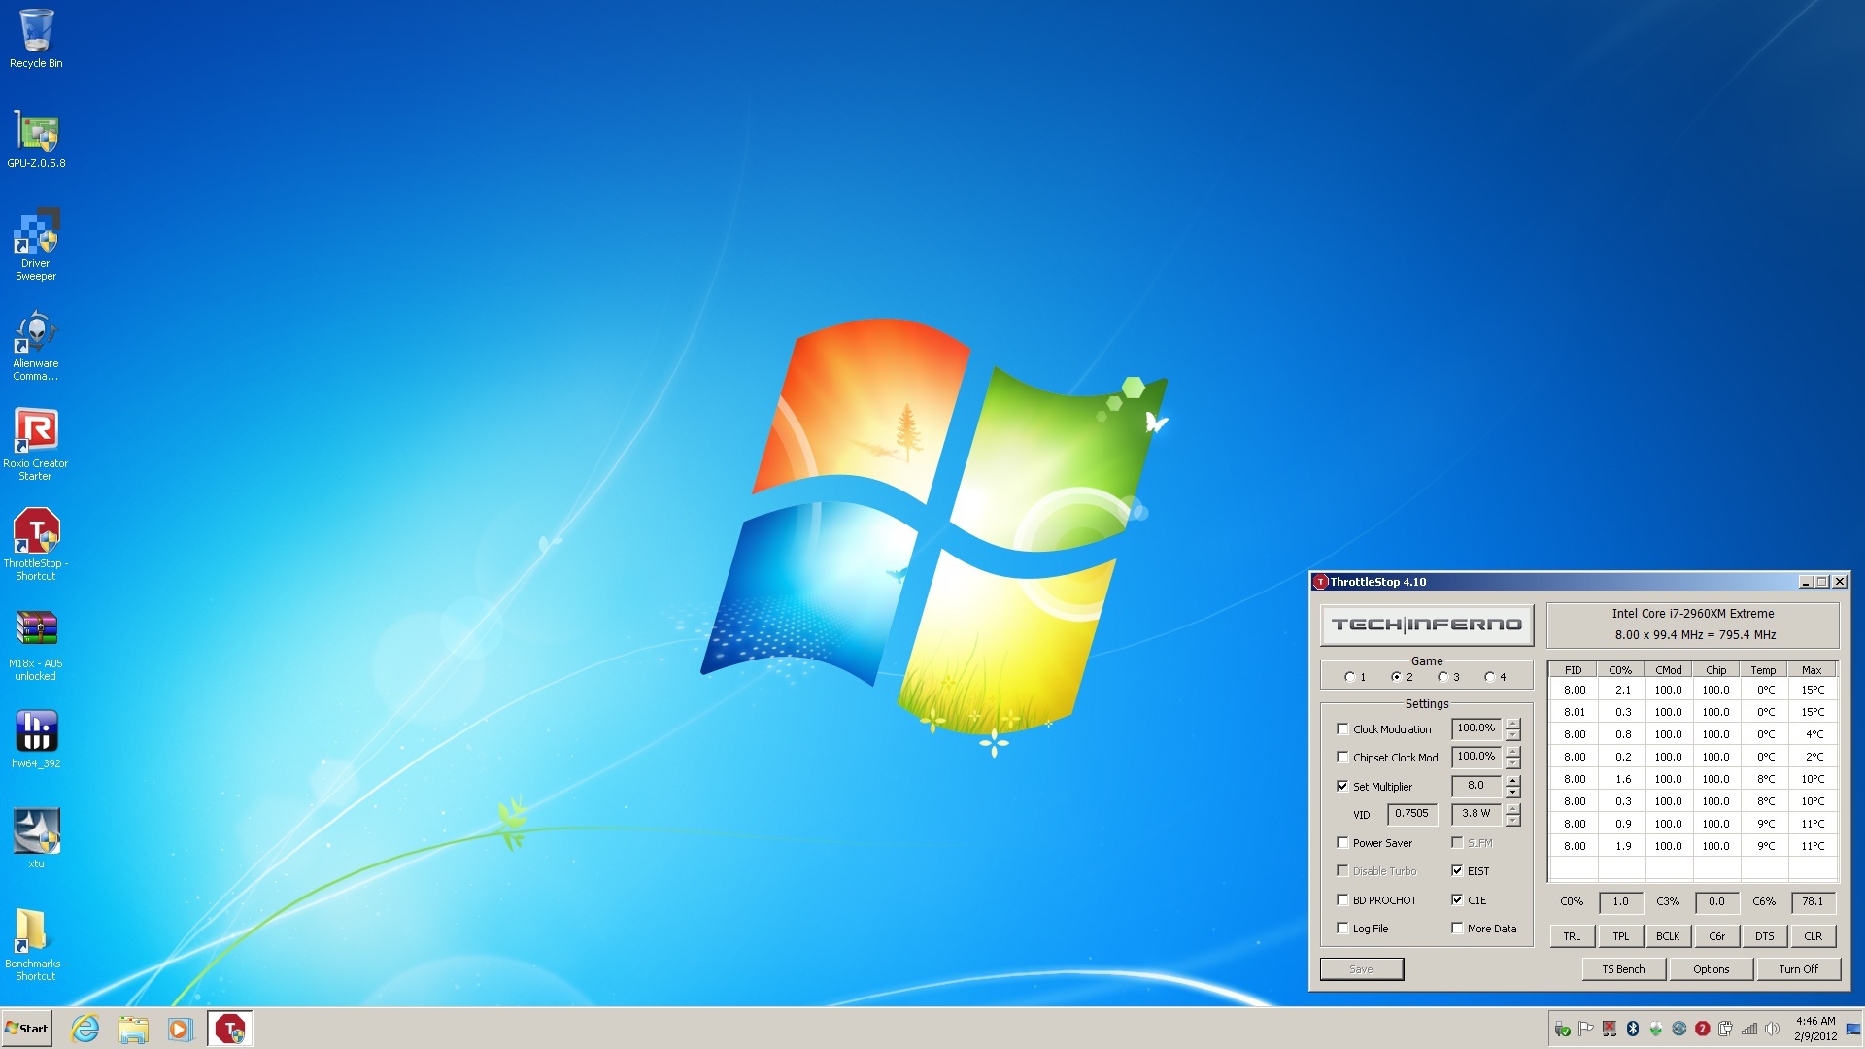Click the down arrow beside 3.8 W
The width and height of the screenshot is (1865, 1049).
tap(1512, 820)
